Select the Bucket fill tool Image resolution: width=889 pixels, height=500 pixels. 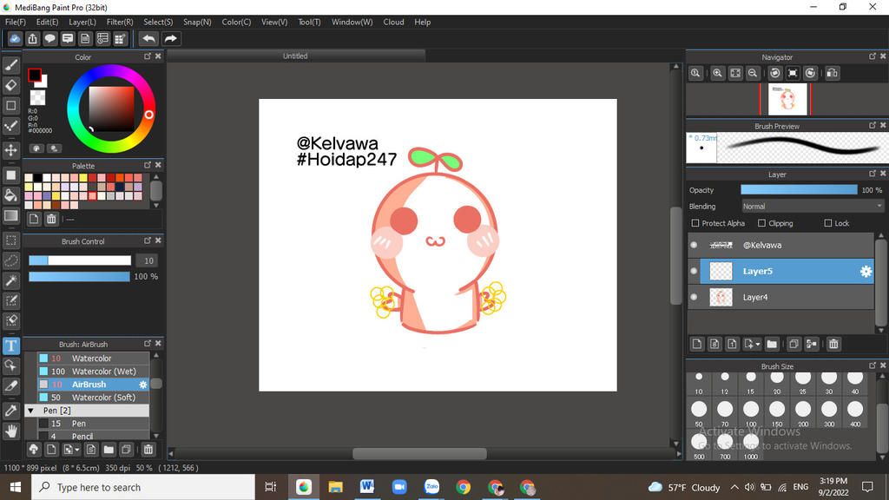point(11,195)
